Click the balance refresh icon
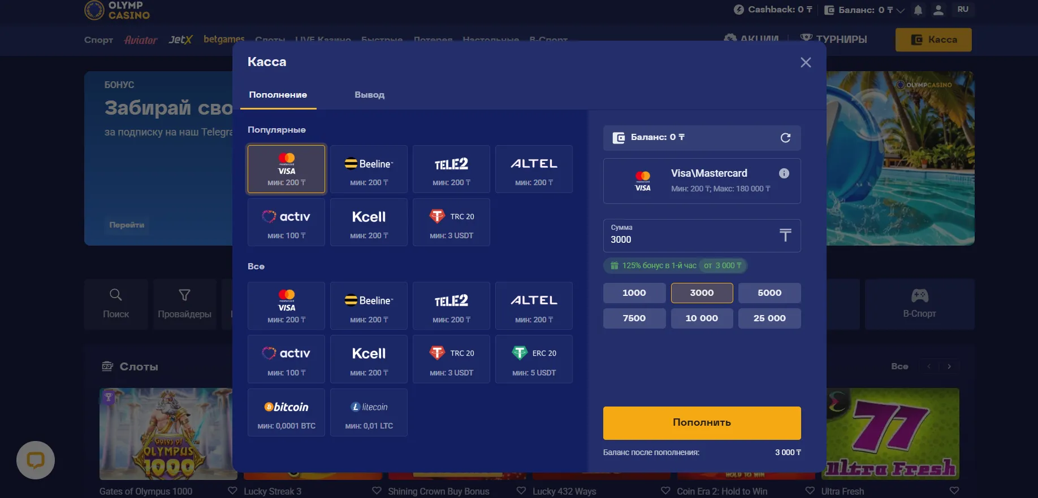1038x498 pixels. pos(785,138)
